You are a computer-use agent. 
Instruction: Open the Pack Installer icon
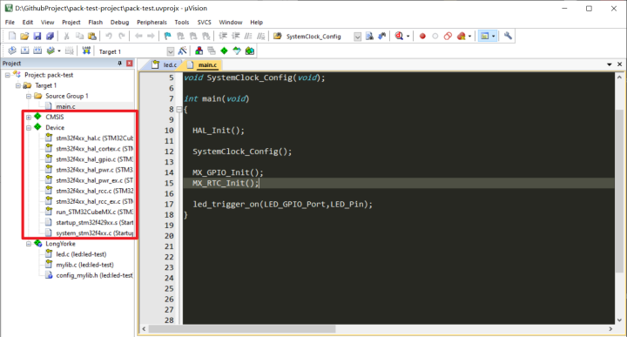(x=250, y=51)
